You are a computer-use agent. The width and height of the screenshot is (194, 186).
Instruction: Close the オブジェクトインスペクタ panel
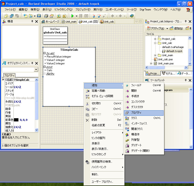click(x=36, y=64)
